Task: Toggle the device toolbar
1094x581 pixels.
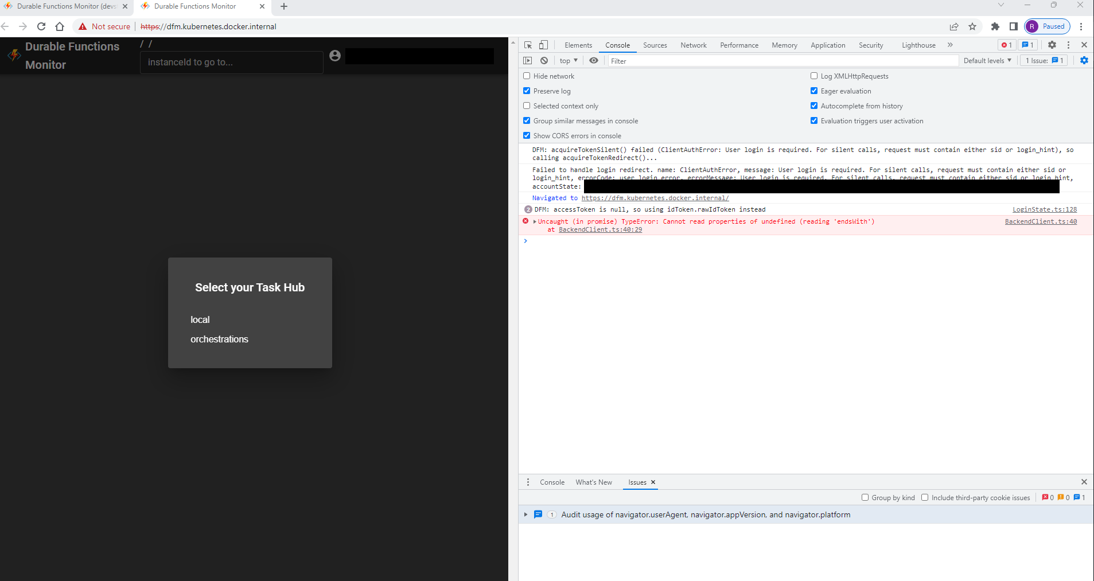Action: (543, 45)
